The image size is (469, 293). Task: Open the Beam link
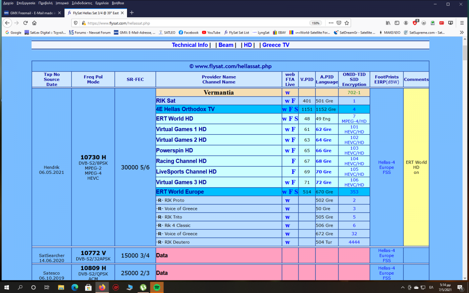tap(226, 45)
